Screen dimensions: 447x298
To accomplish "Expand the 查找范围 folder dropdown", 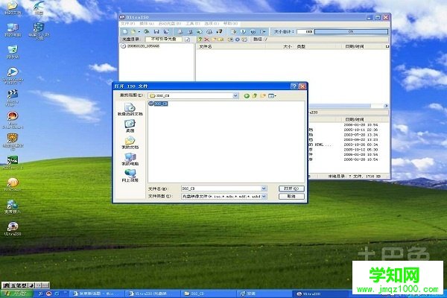I will [x=235, y=96].
